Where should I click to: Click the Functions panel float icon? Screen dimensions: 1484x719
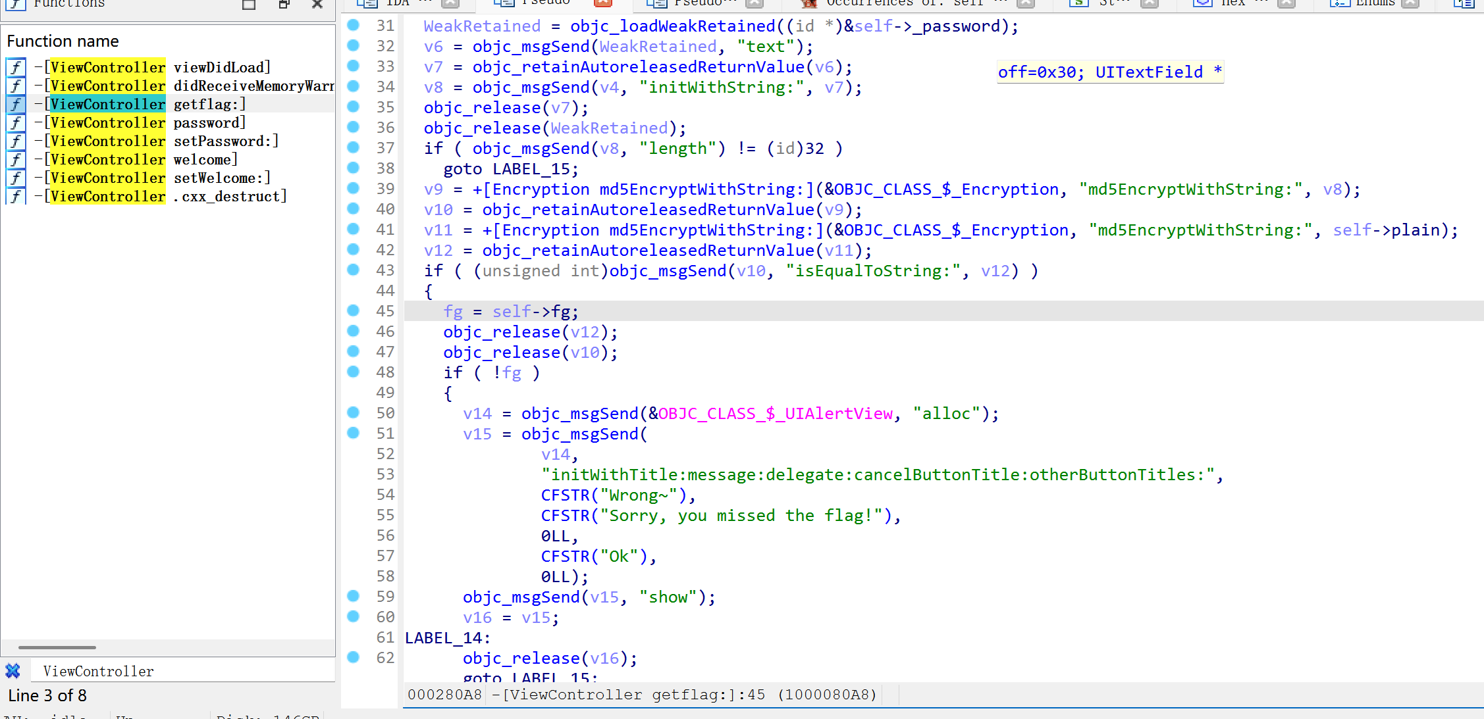284,3
